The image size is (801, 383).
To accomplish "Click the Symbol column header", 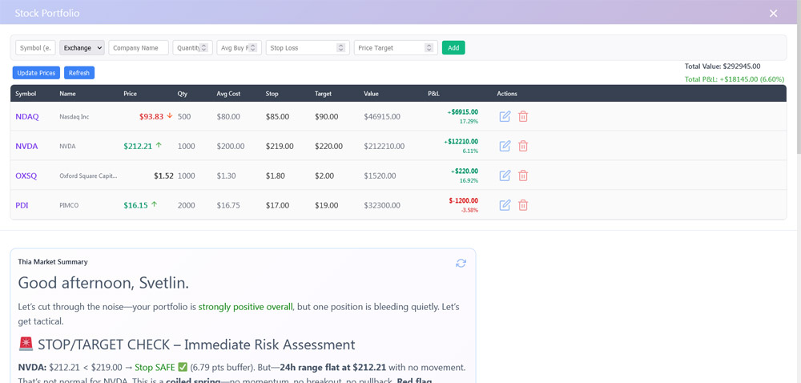I will pyautogui.click(x=26, y=94).
